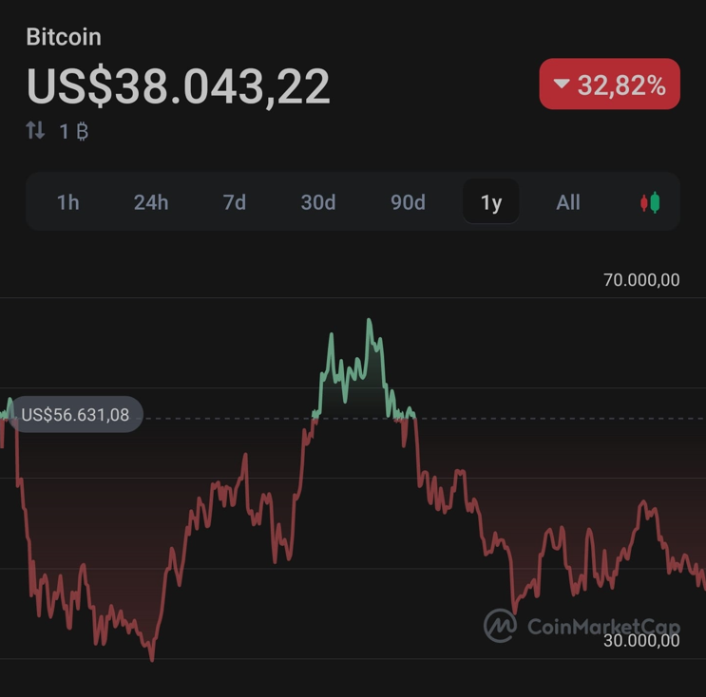Screen dimensions: 706x697
Task: Tap the currency swap arrows icon
Action: pos(35,131)
